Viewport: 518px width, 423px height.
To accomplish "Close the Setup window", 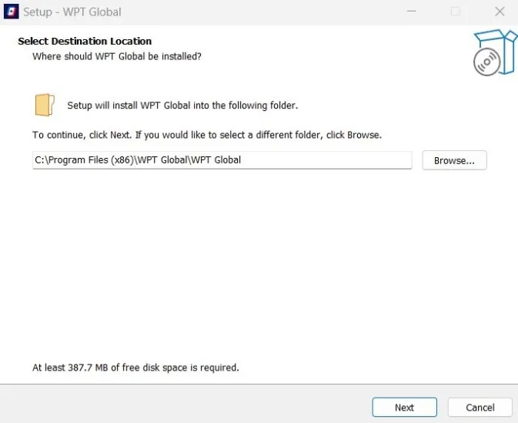I will click(x=500, y=12).
